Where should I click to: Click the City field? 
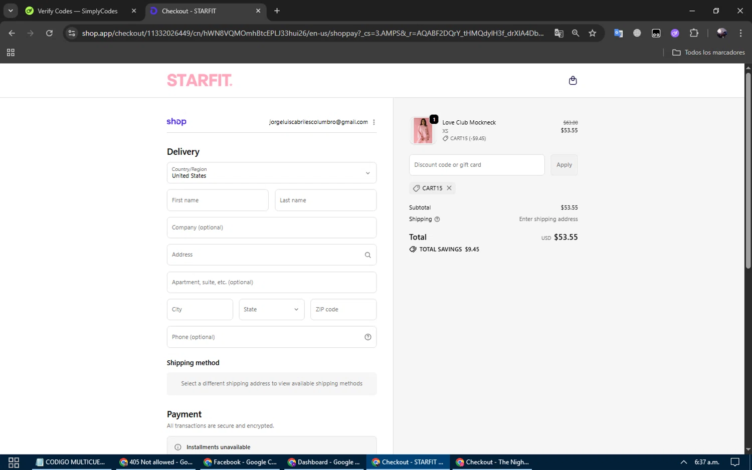[200, 310]
